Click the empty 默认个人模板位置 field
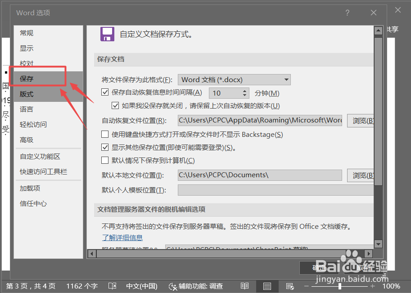 coord(276,190)
